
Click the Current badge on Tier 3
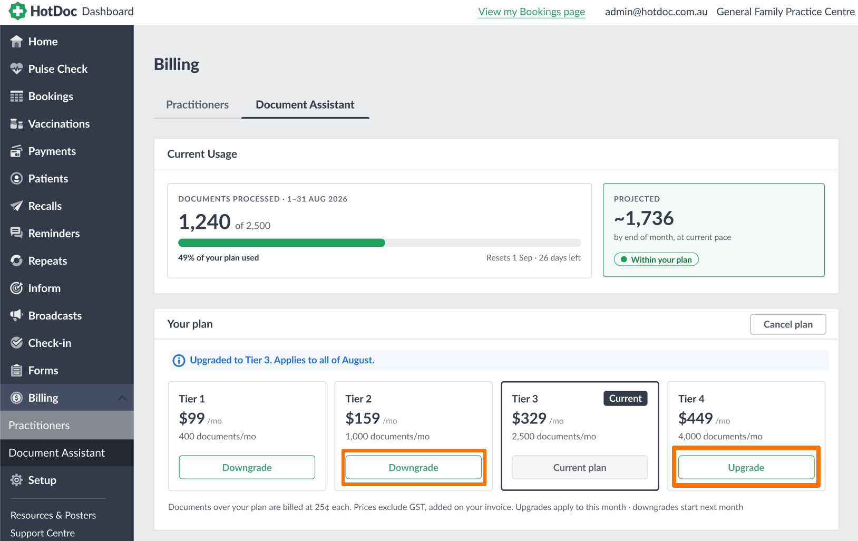(x=626, y=399)
